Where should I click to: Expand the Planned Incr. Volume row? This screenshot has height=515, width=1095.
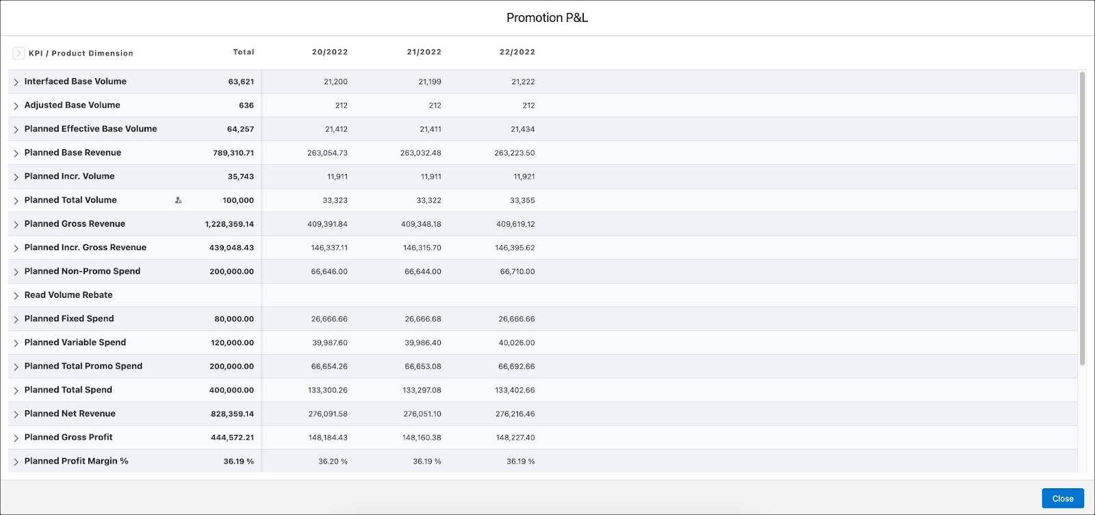tap(16, 177)
